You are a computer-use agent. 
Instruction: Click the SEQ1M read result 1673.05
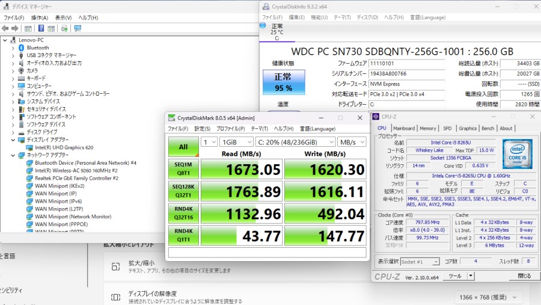pos(242,169)
